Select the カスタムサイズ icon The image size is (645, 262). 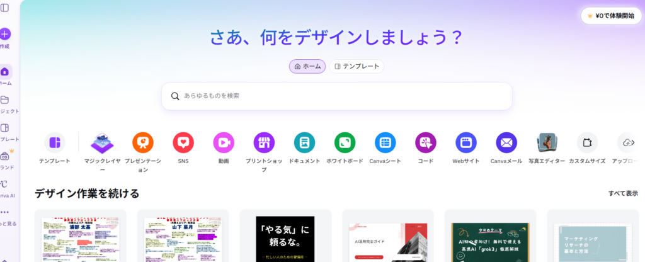click(x=587, y=142)
